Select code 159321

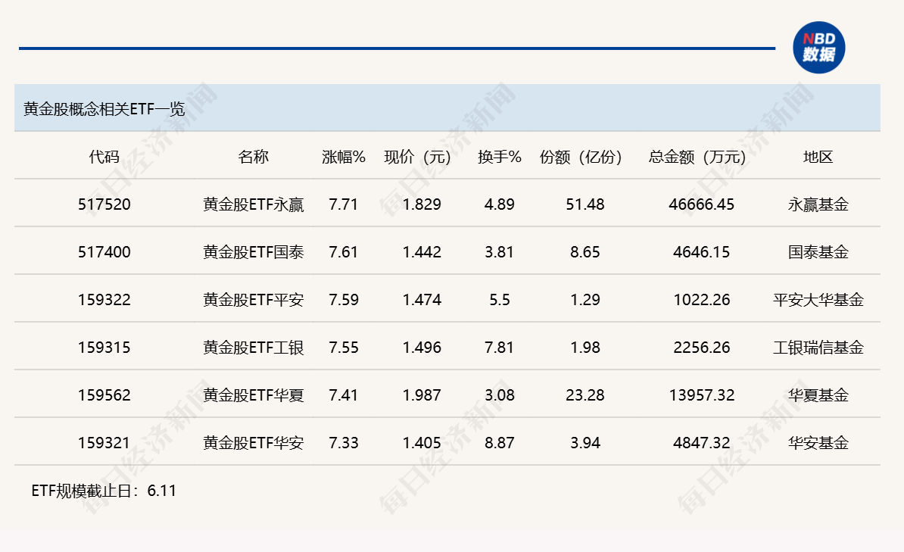[104, 443]
